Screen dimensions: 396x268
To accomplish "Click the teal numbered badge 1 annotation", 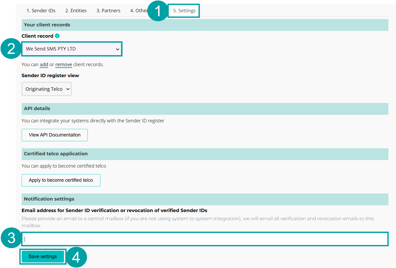I will [158, 10].
